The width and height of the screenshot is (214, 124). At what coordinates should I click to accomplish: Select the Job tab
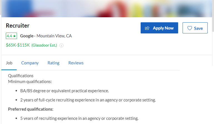click(x=9, y=63)
